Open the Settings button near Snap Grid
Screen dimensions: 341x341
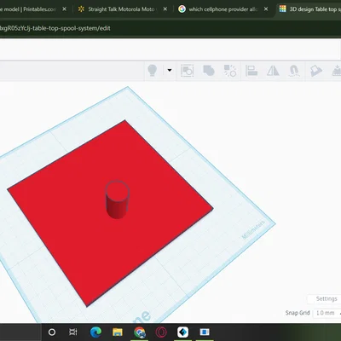pyautogui.click(x=327, y=298)
